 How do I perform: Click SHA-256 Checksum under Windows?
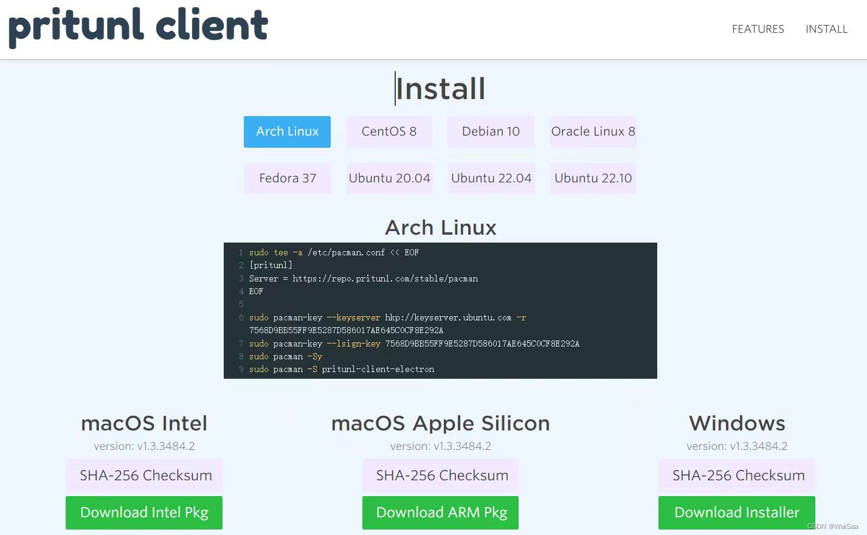(737, 475)
